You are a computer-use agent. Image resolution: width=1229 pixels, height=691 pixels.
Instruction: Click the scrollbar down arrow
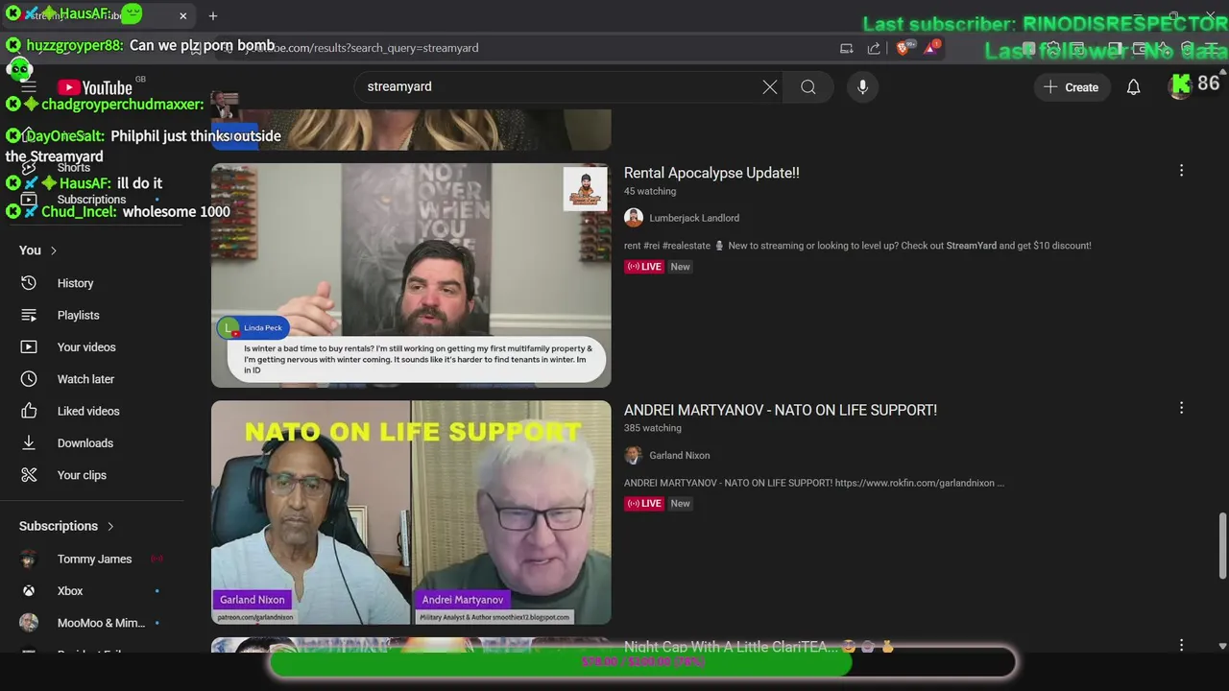(1222, 647)
